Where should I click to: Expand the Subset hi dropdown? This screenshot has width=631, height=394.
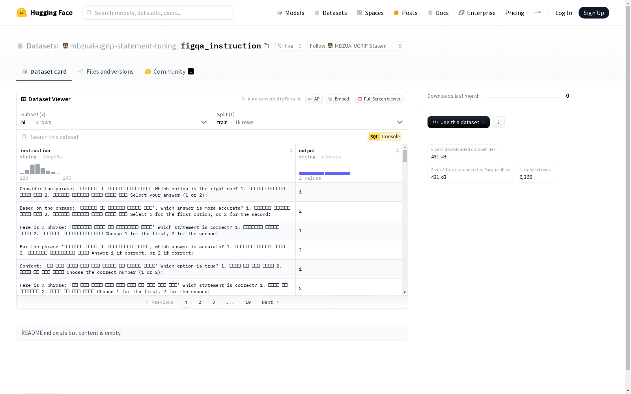point(114,118)
